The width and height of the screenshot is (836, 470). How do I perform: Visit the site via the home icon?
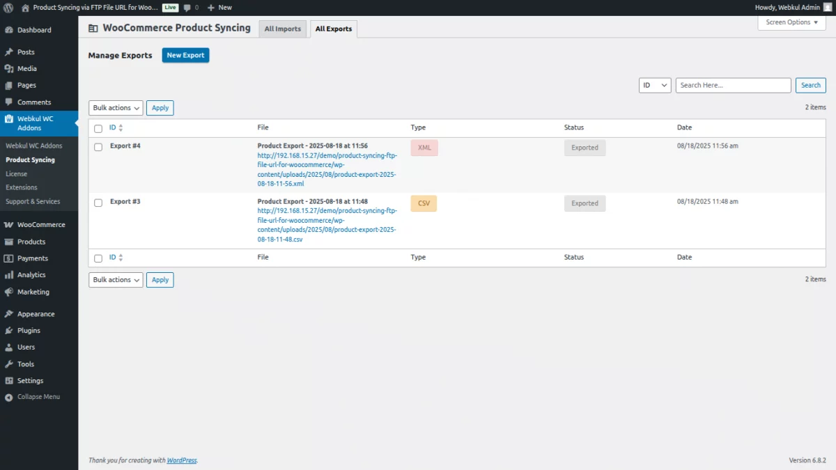[26, 8]
